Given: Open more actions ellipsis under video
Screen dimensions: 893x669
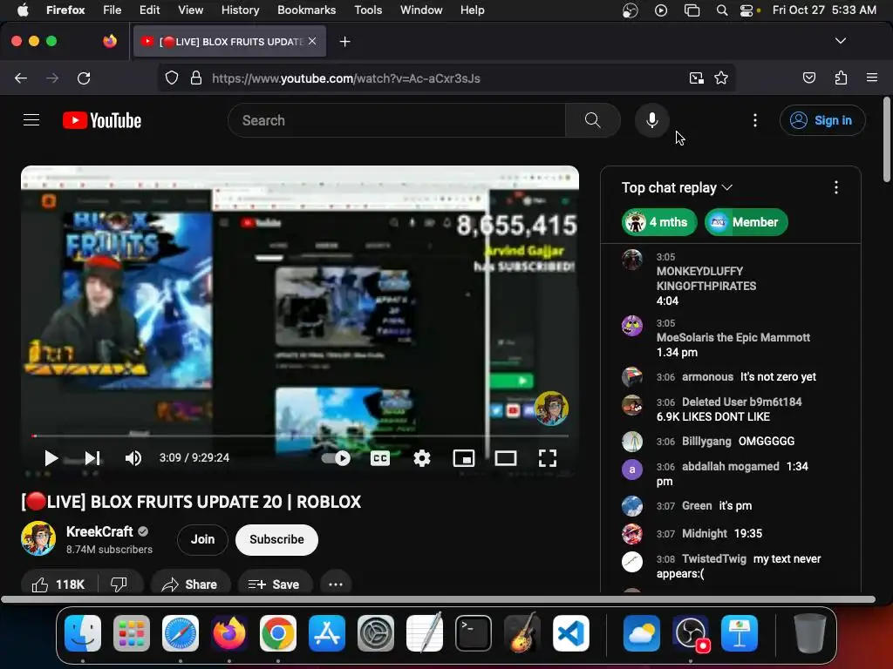Looking at the screenshot, I should (336, 585).
